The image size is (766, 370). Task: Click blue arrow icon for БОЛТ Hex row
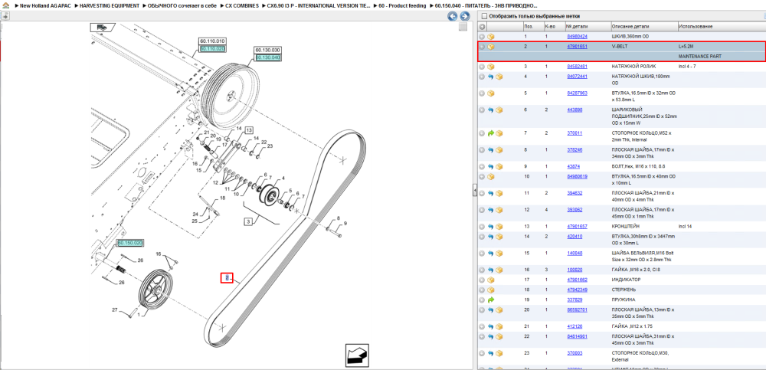tap(491, 167)
